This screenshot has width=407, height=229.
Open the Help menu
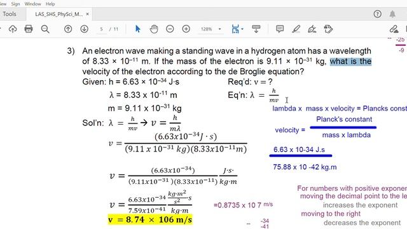(x=50, y=4)
